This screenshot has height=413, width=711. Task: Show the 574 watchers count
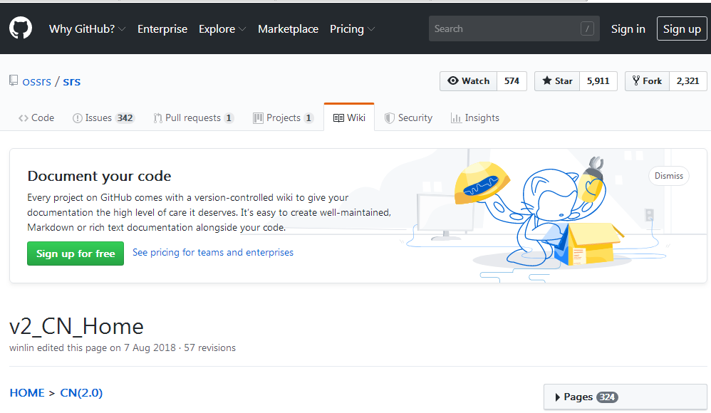pos(512,81)
